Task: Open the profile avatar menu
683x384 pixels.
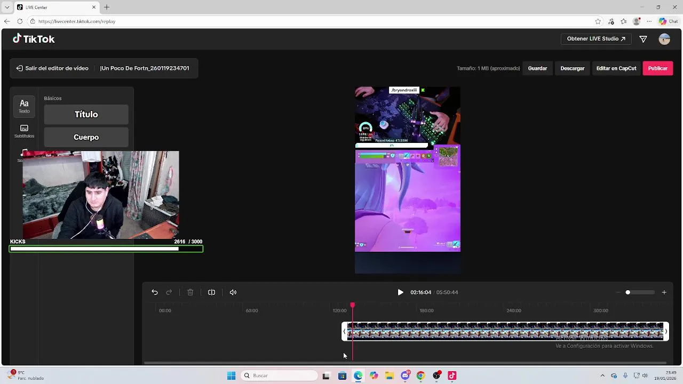Action: pyautogui.click(x=664, y=39)
